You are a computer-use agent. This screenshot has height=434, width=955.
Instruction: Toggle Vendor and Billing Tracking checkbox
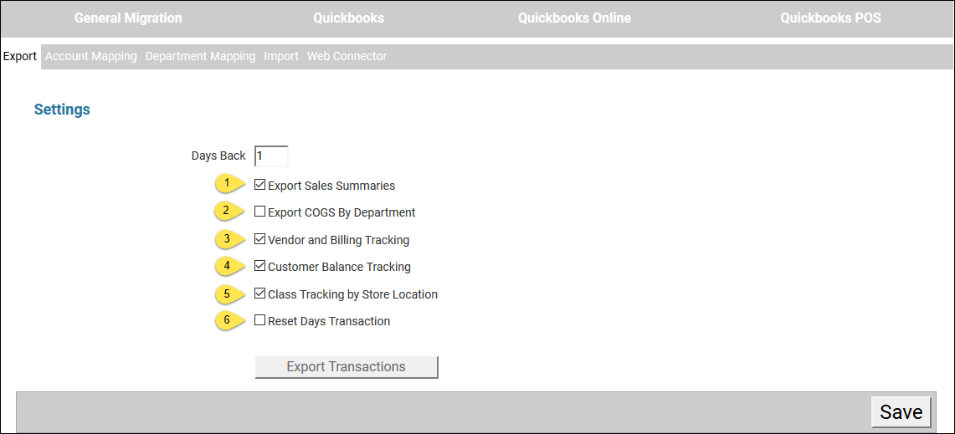coord(260,239)
